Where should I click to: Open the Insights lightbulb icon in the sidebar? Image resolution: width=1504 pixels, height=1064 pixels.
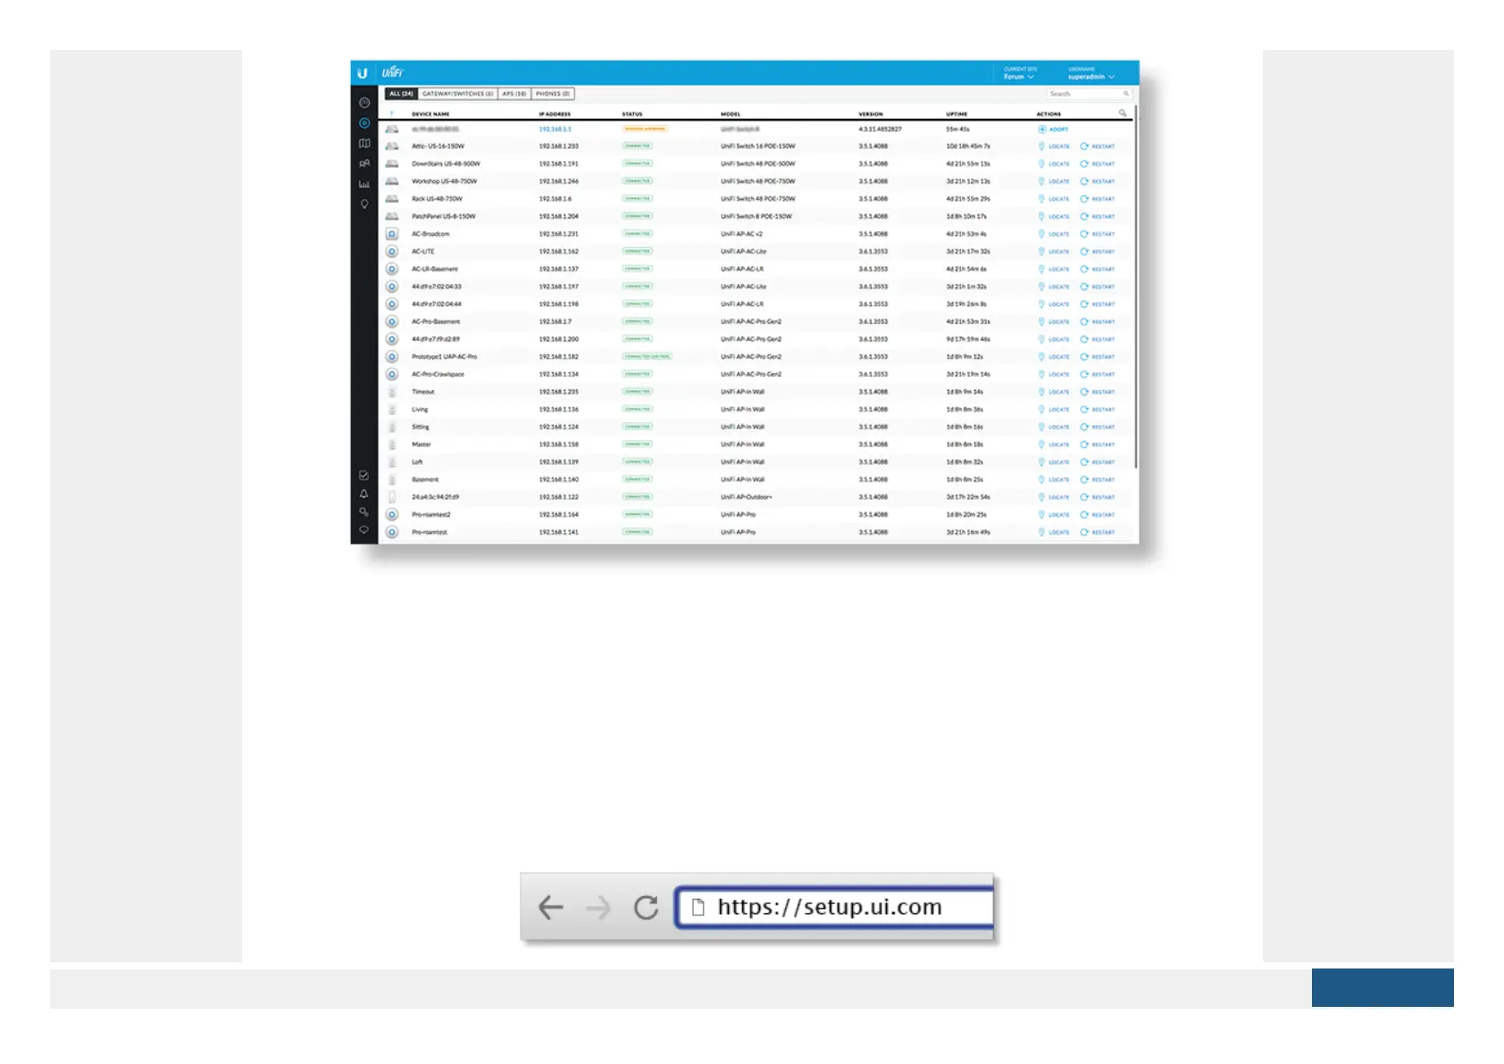click(x=364, y=204)
